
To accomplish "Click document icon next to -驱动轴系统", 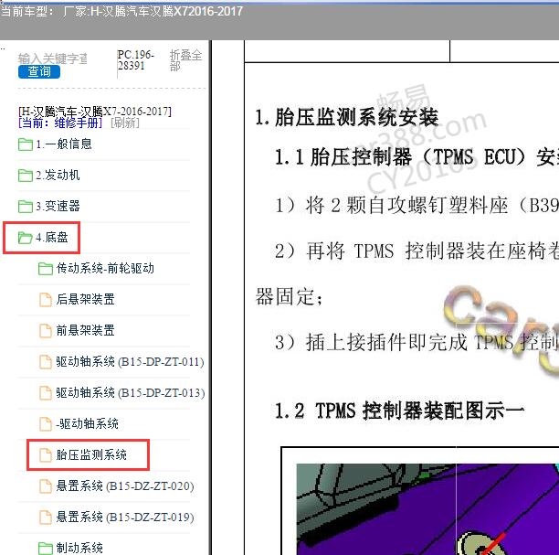I will (46, 423).
